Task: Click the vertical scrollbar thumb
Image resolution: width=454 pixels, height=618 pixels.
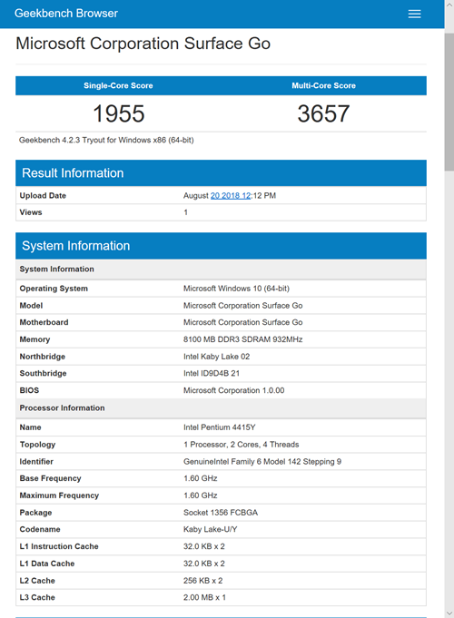Action: tap(449, 102)
